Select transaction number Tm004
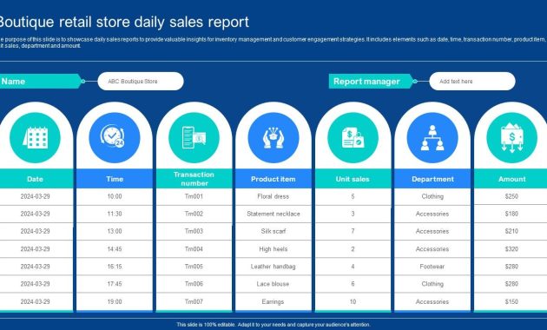Screen dimensions: 547x330 [x=194, y=249]
